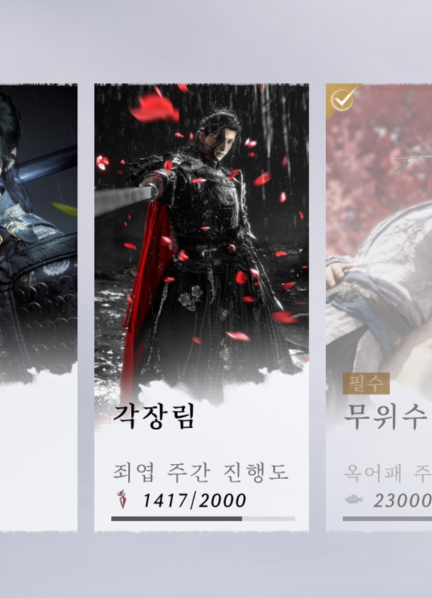Select the 무위수 character name
Screen dimensions: 432x598
(385, 417)
